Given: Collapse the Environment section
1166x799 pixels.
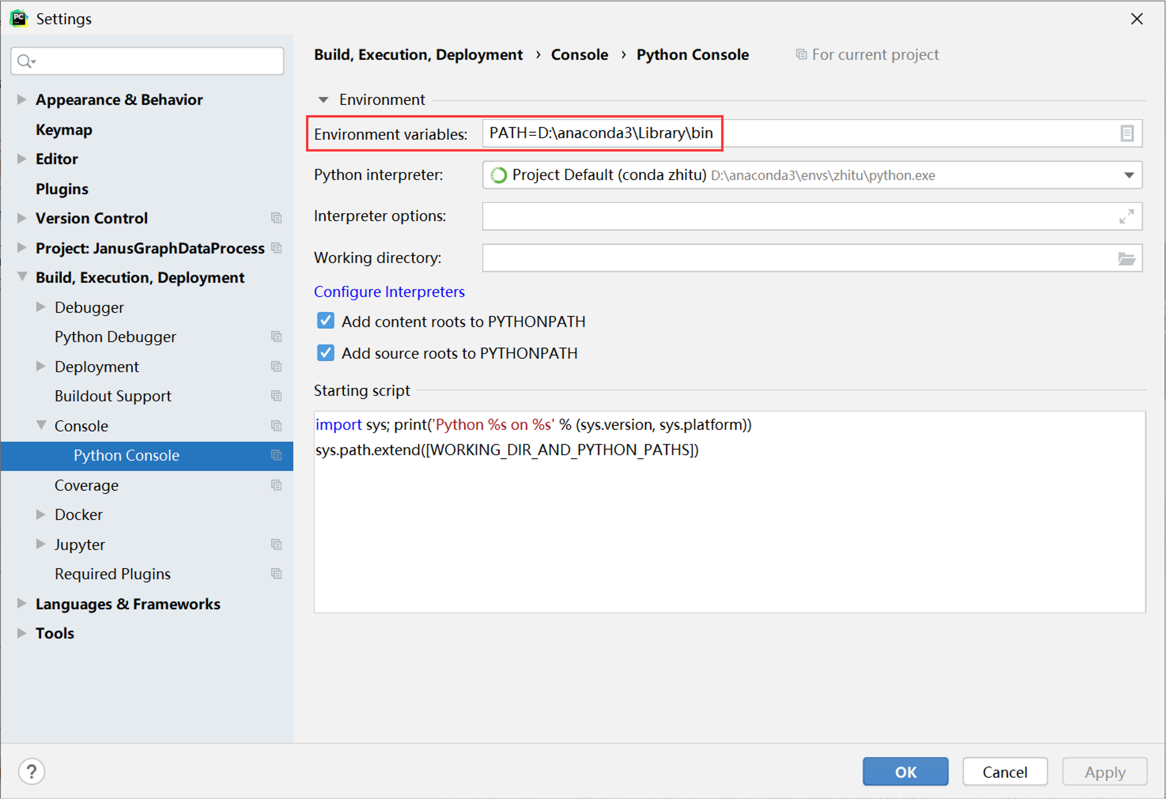Looking at the screenshot, I should tap(323, 99).
